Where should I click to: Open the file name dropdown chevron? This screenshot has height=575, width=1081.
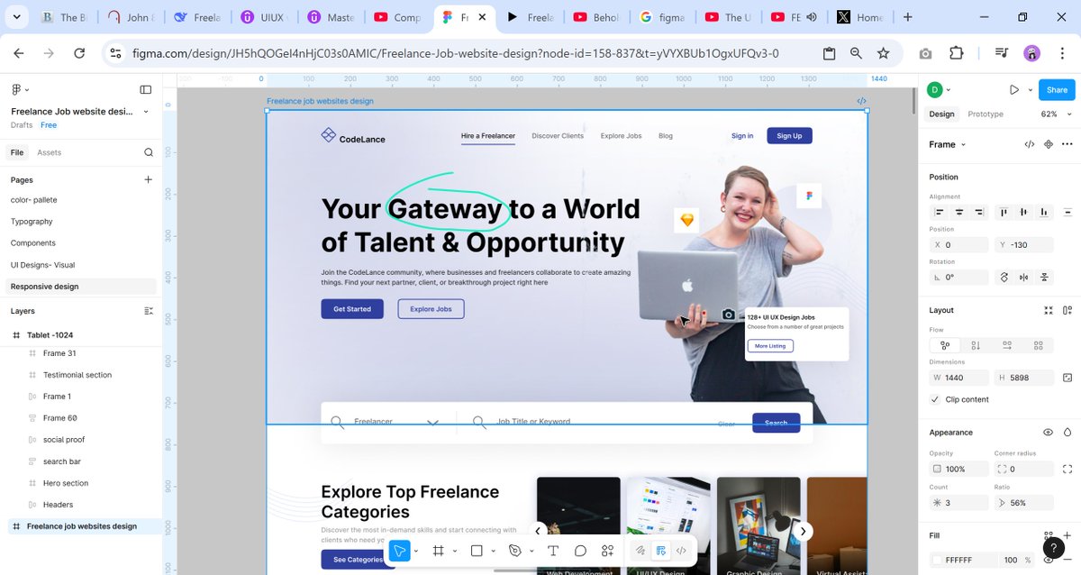[x=146, y=112]
